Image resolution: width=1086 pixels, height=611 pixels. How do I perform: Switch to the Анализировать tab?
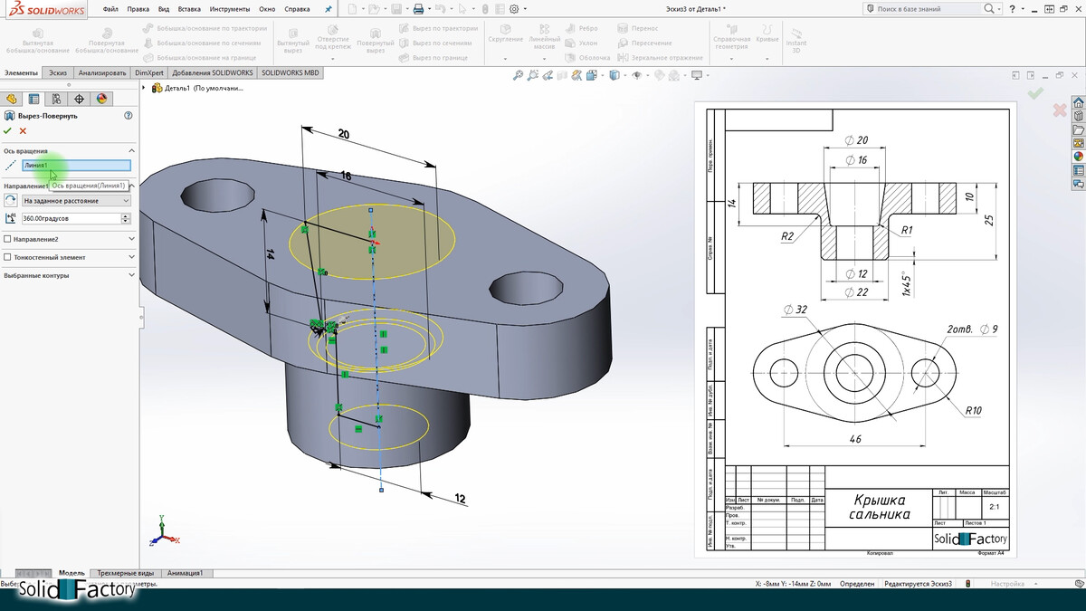pos(101,72)
